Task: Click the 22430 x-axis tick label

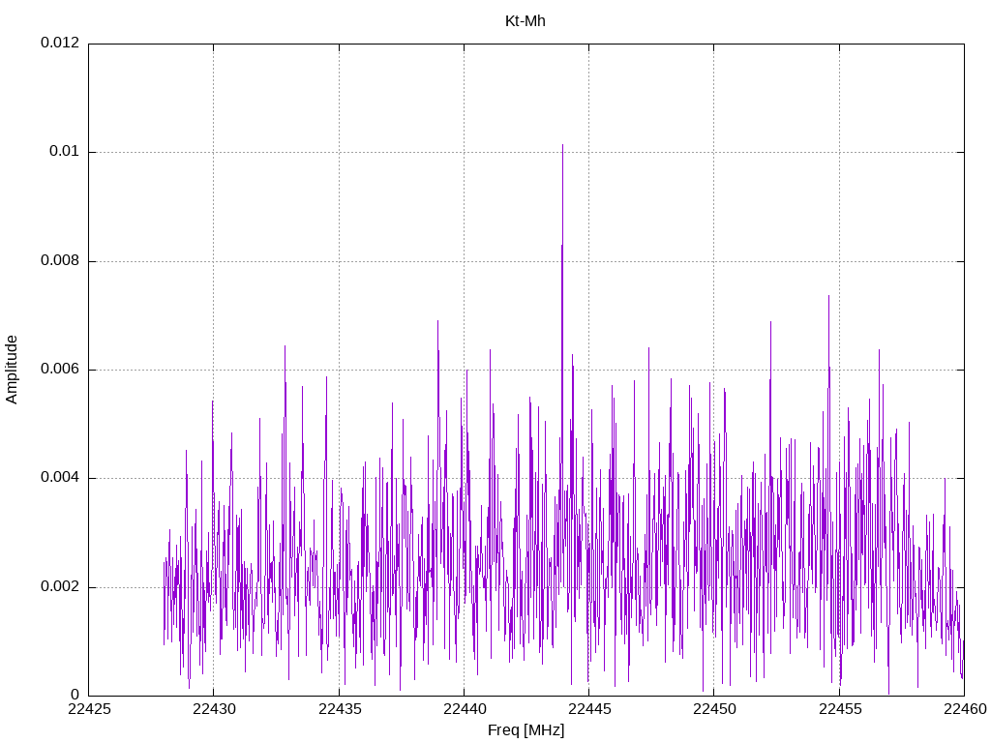Action: click(214, 709)
